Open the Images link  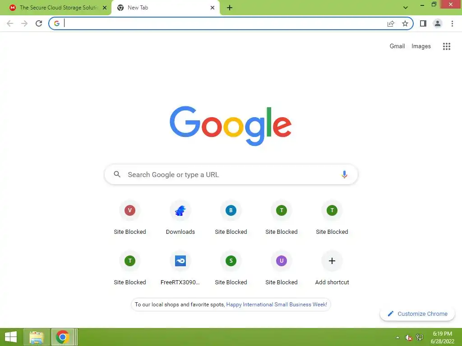[x=421, y=46]
